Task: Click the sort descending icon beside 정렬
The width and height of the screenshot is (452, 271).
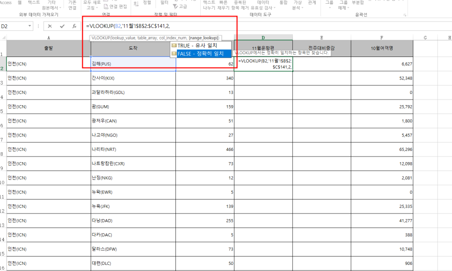Action: (x=136, y=4)
